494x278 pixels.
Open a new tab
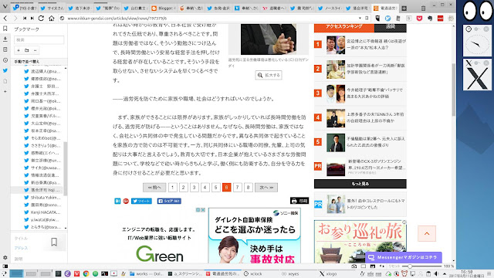point(404,8)
